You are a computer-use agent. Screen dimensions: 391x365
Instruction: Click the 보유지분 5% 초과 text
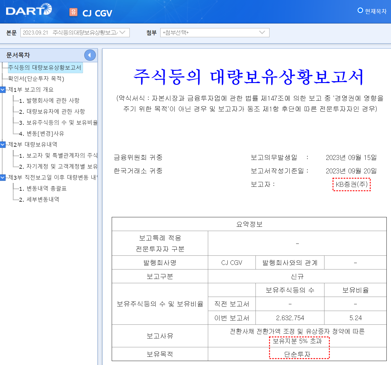click(x=297, y=341)
